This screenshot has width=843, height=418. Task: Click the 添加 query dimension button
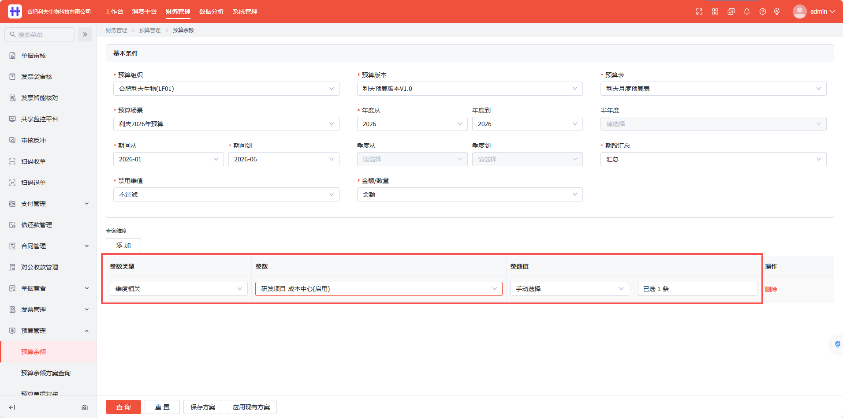[123, 245]
